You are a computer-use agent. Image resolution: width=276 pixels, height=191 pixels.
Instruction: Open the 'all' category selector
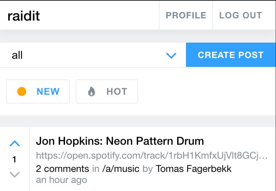93,55
